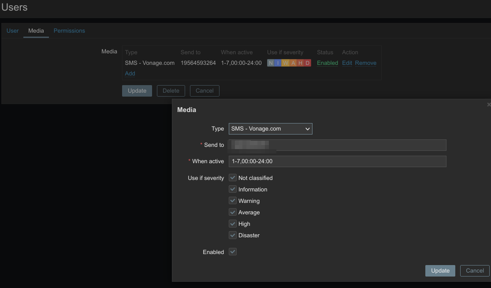Click the Not classified severity badge
This screenshot has height=288, width=491.
click(x=271, y=63)
